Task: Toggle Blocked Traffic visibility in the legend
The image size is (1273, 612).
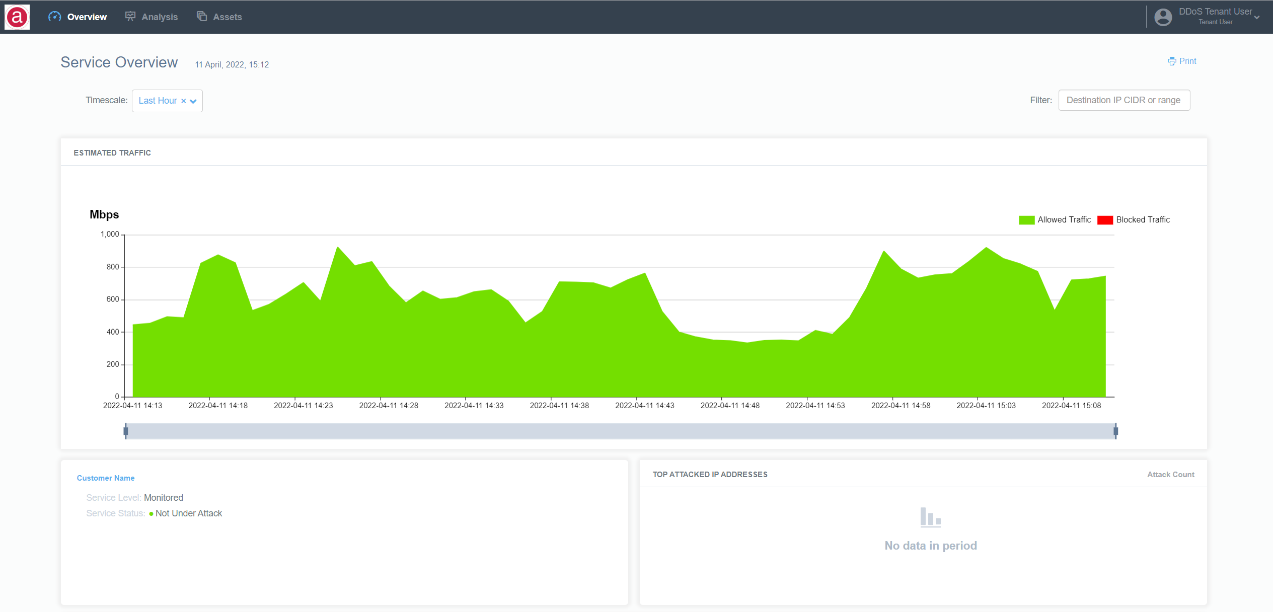Action: (1134, 219)
